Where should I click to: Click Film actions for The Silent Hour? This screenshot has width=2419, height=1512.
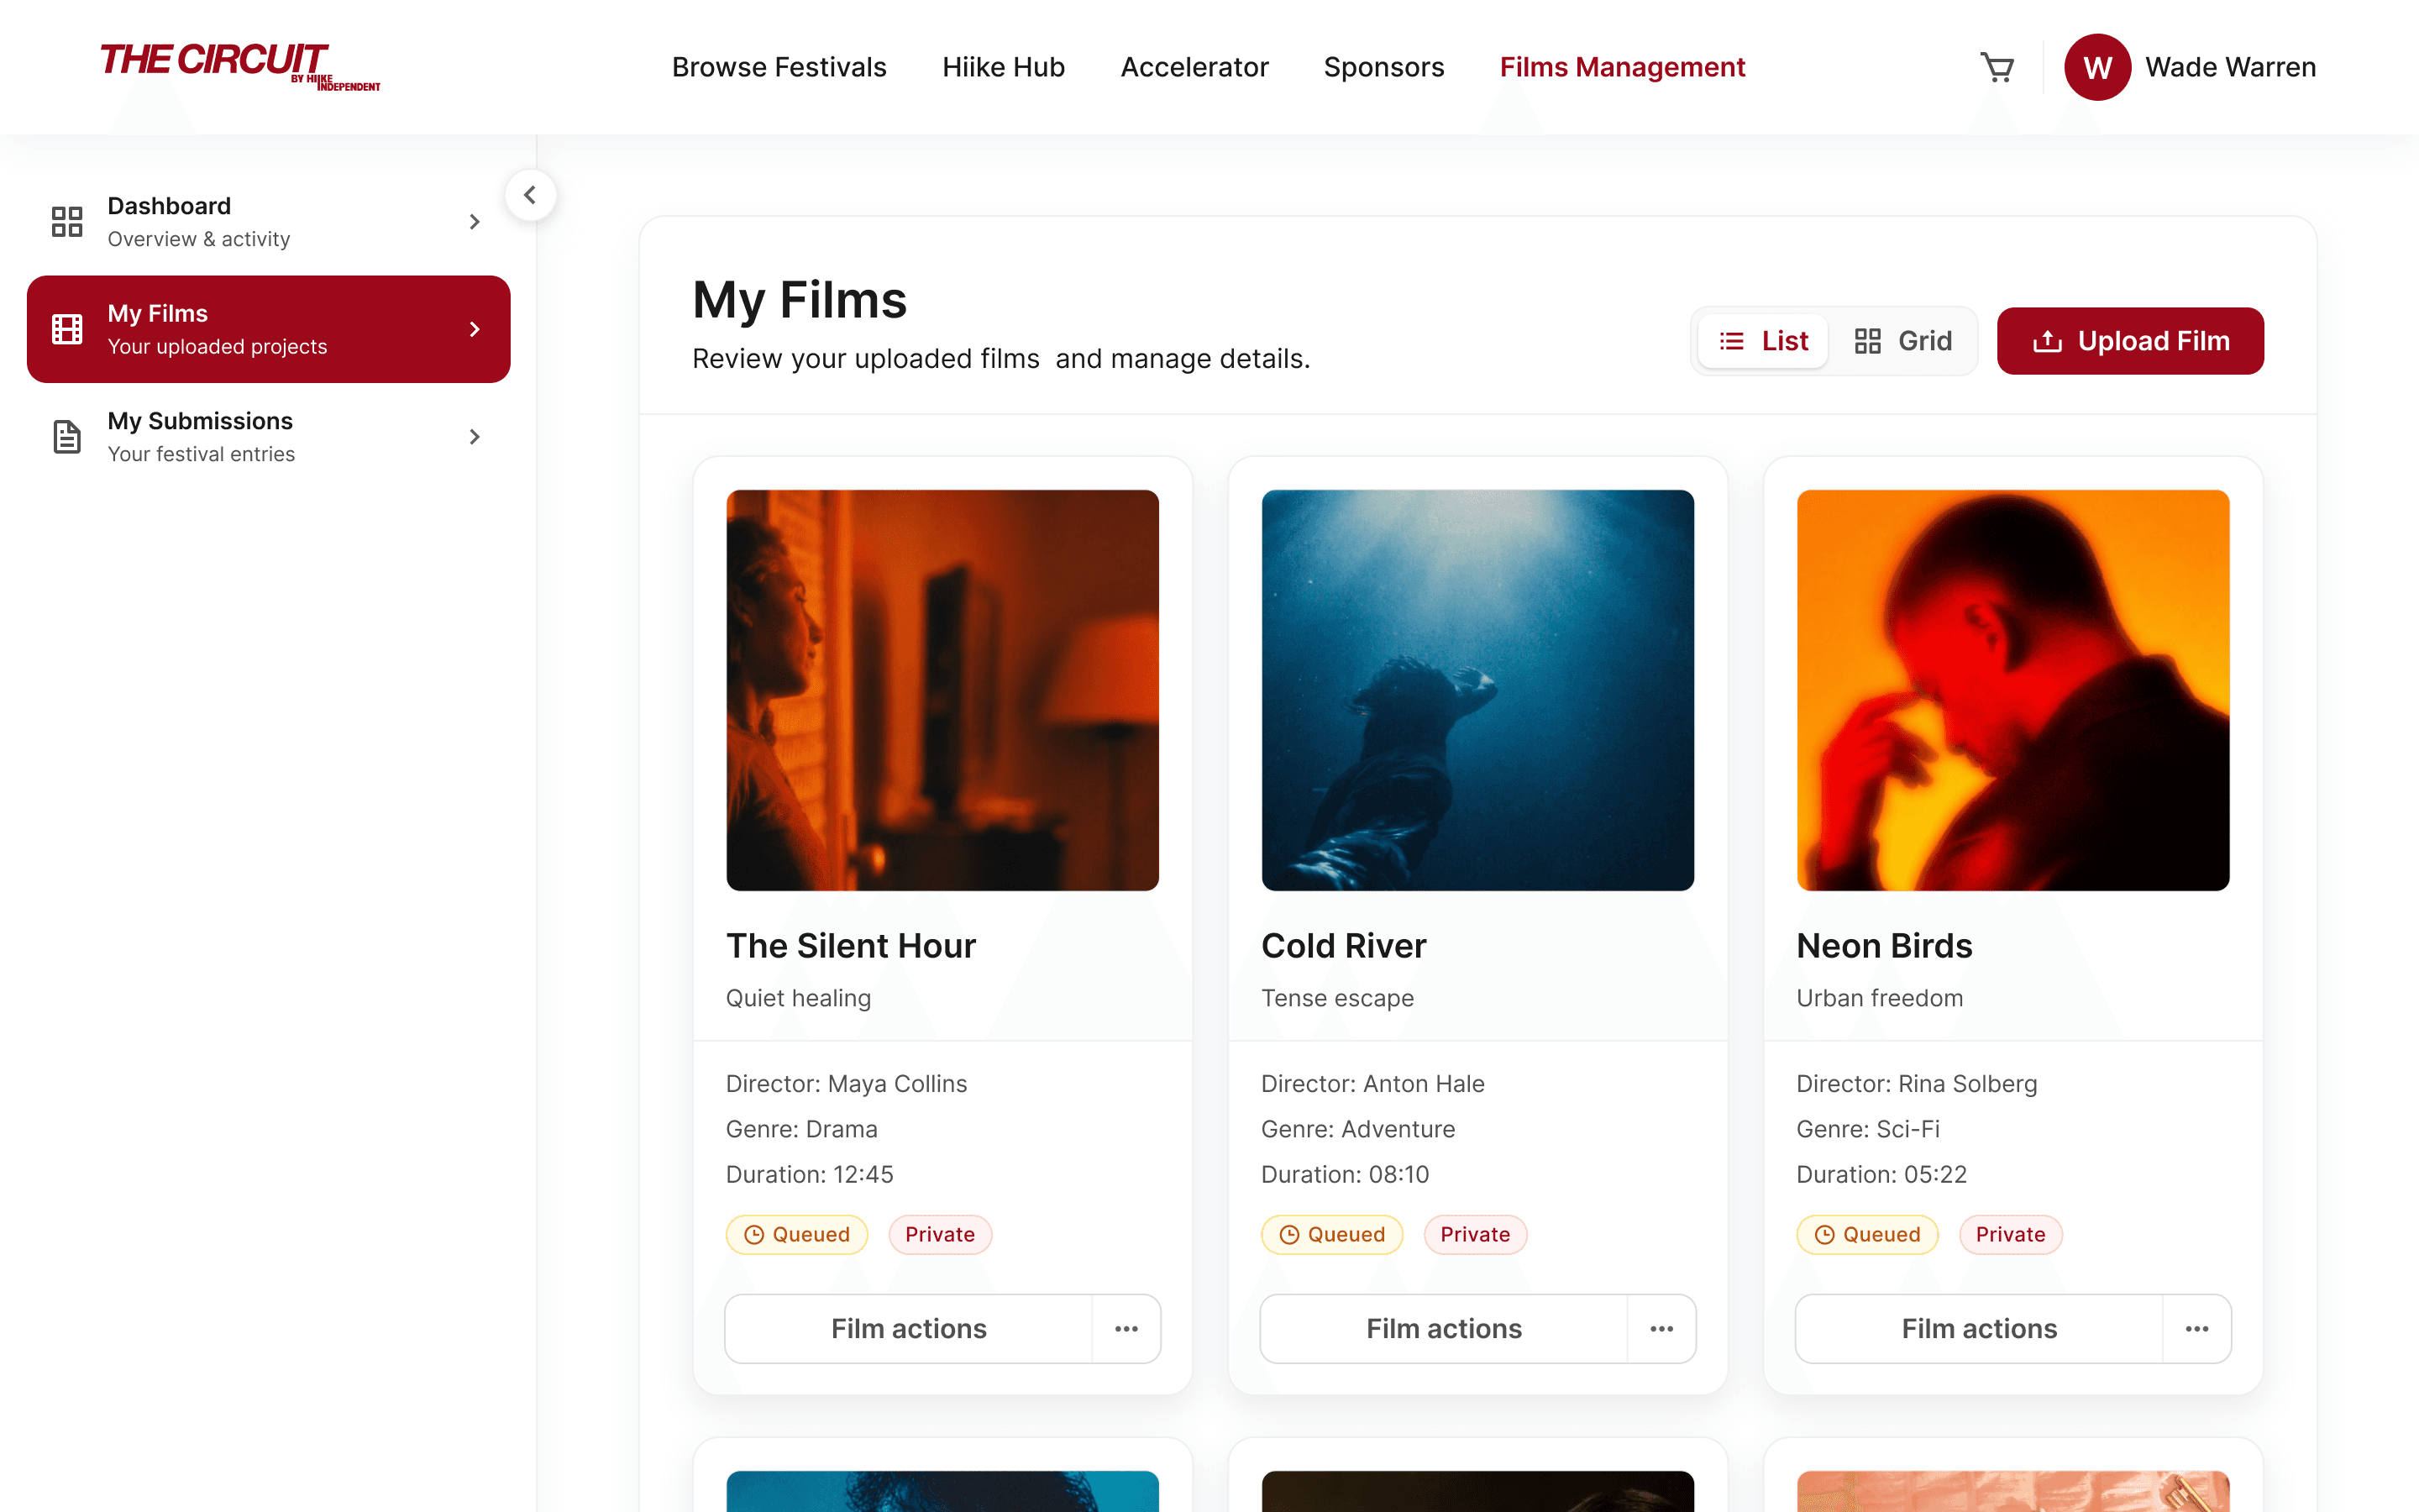point(909,1328)
